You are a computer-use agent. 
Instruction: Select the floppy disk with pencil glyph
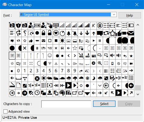click(x=112, y=78)
